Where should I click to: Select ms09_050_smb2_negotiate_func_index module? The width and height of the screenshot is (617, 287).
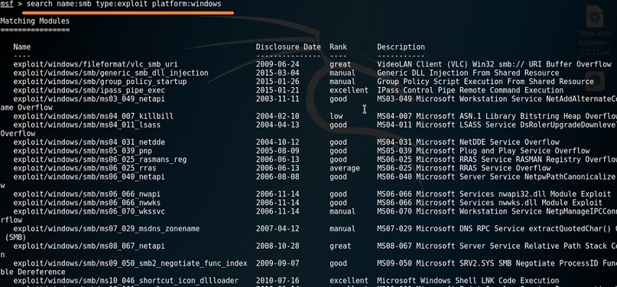coord(130,263)
